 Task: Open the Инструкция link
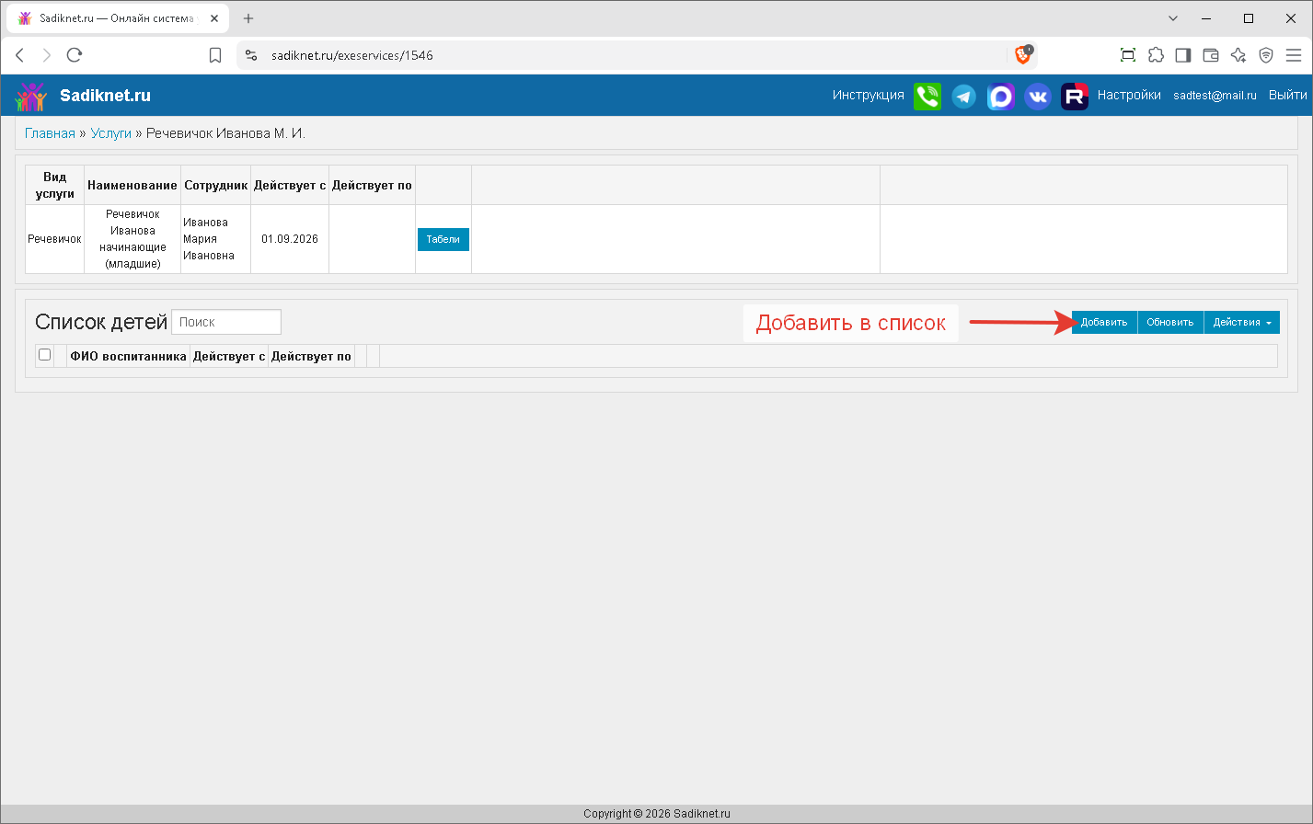point(869,96)
